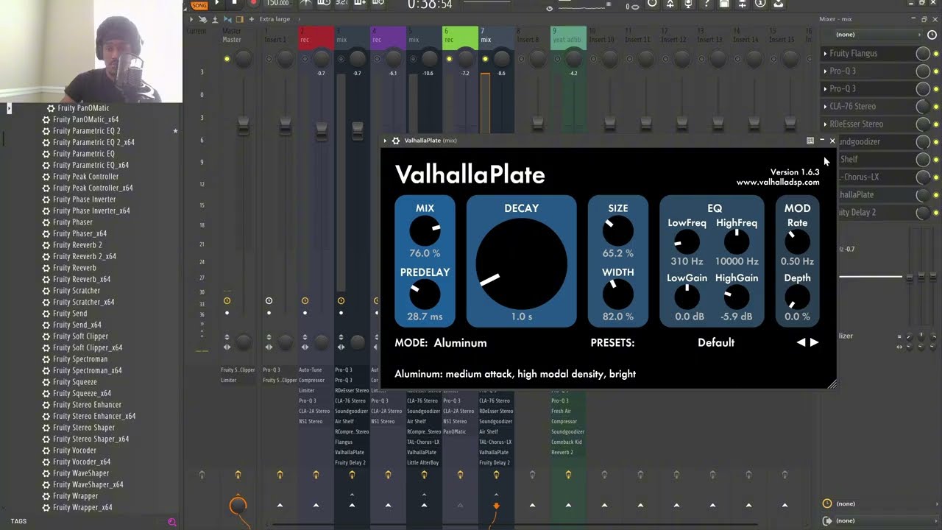
Task: Click Insert 1 latency clock icon
Action: coord(269,301)
